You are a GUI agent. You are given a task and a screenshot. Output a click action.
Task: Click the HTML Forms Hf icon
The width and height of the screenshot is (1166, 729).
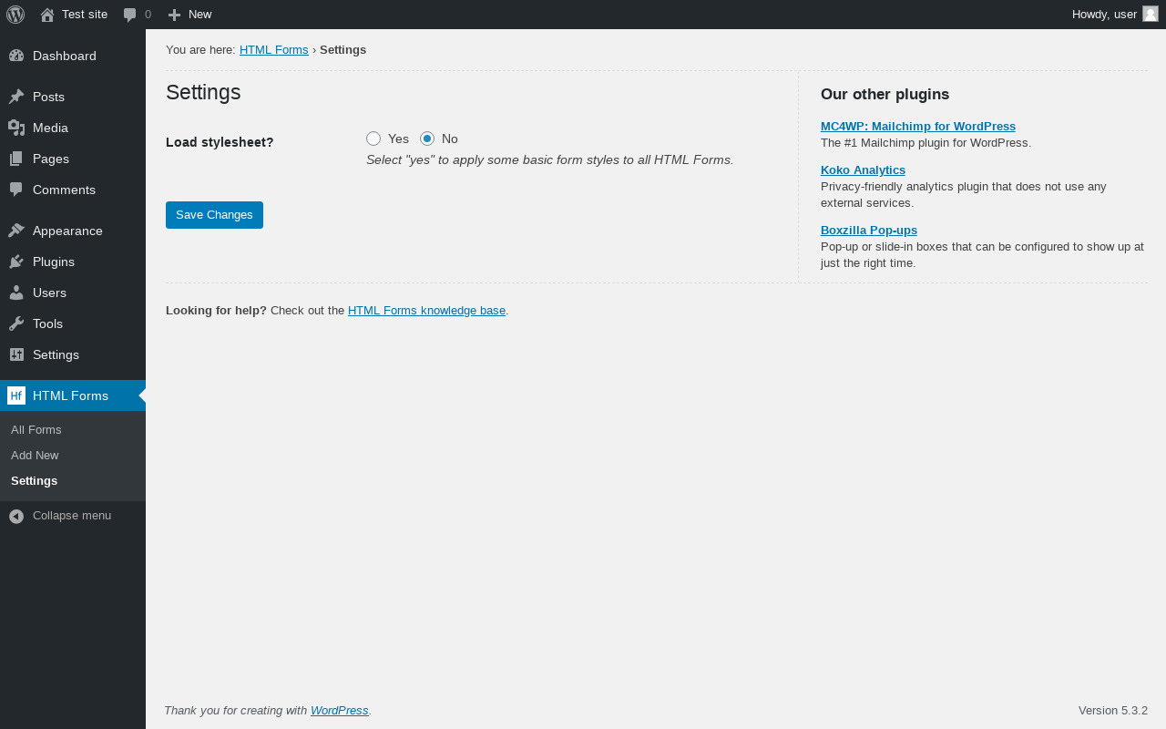[16, 395]
